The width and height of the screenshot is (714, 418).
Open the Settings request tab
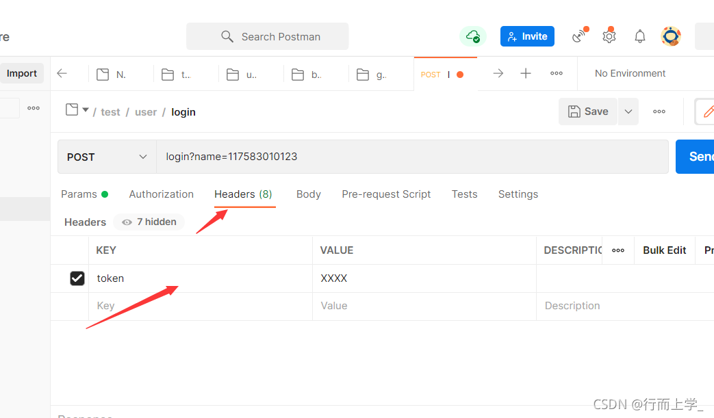pyautogui.click(x=518, y=194)
